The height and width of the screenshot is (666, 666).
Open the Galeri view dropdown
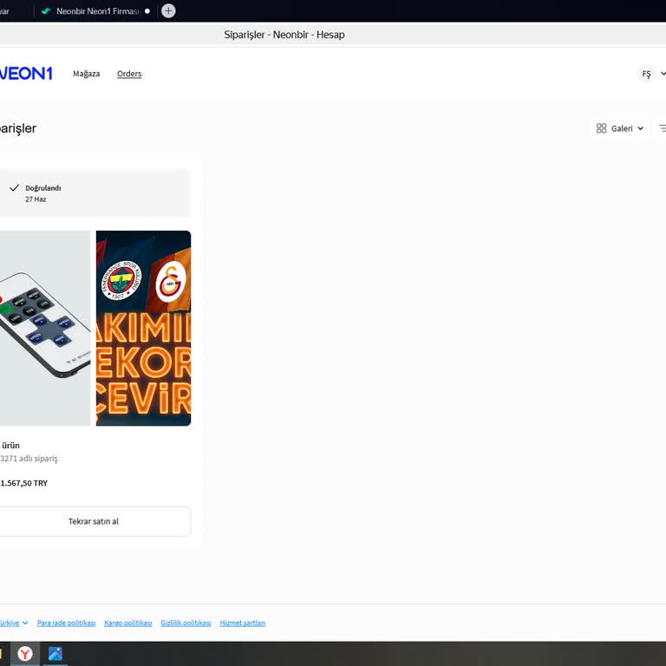[x=620, y=128]
